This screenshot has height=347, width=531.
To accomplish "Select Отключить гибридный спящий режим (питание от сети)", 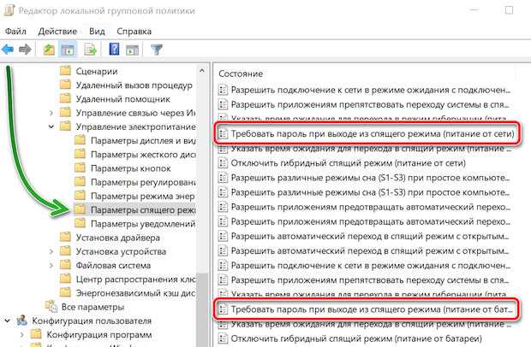I will coord(348,163).
